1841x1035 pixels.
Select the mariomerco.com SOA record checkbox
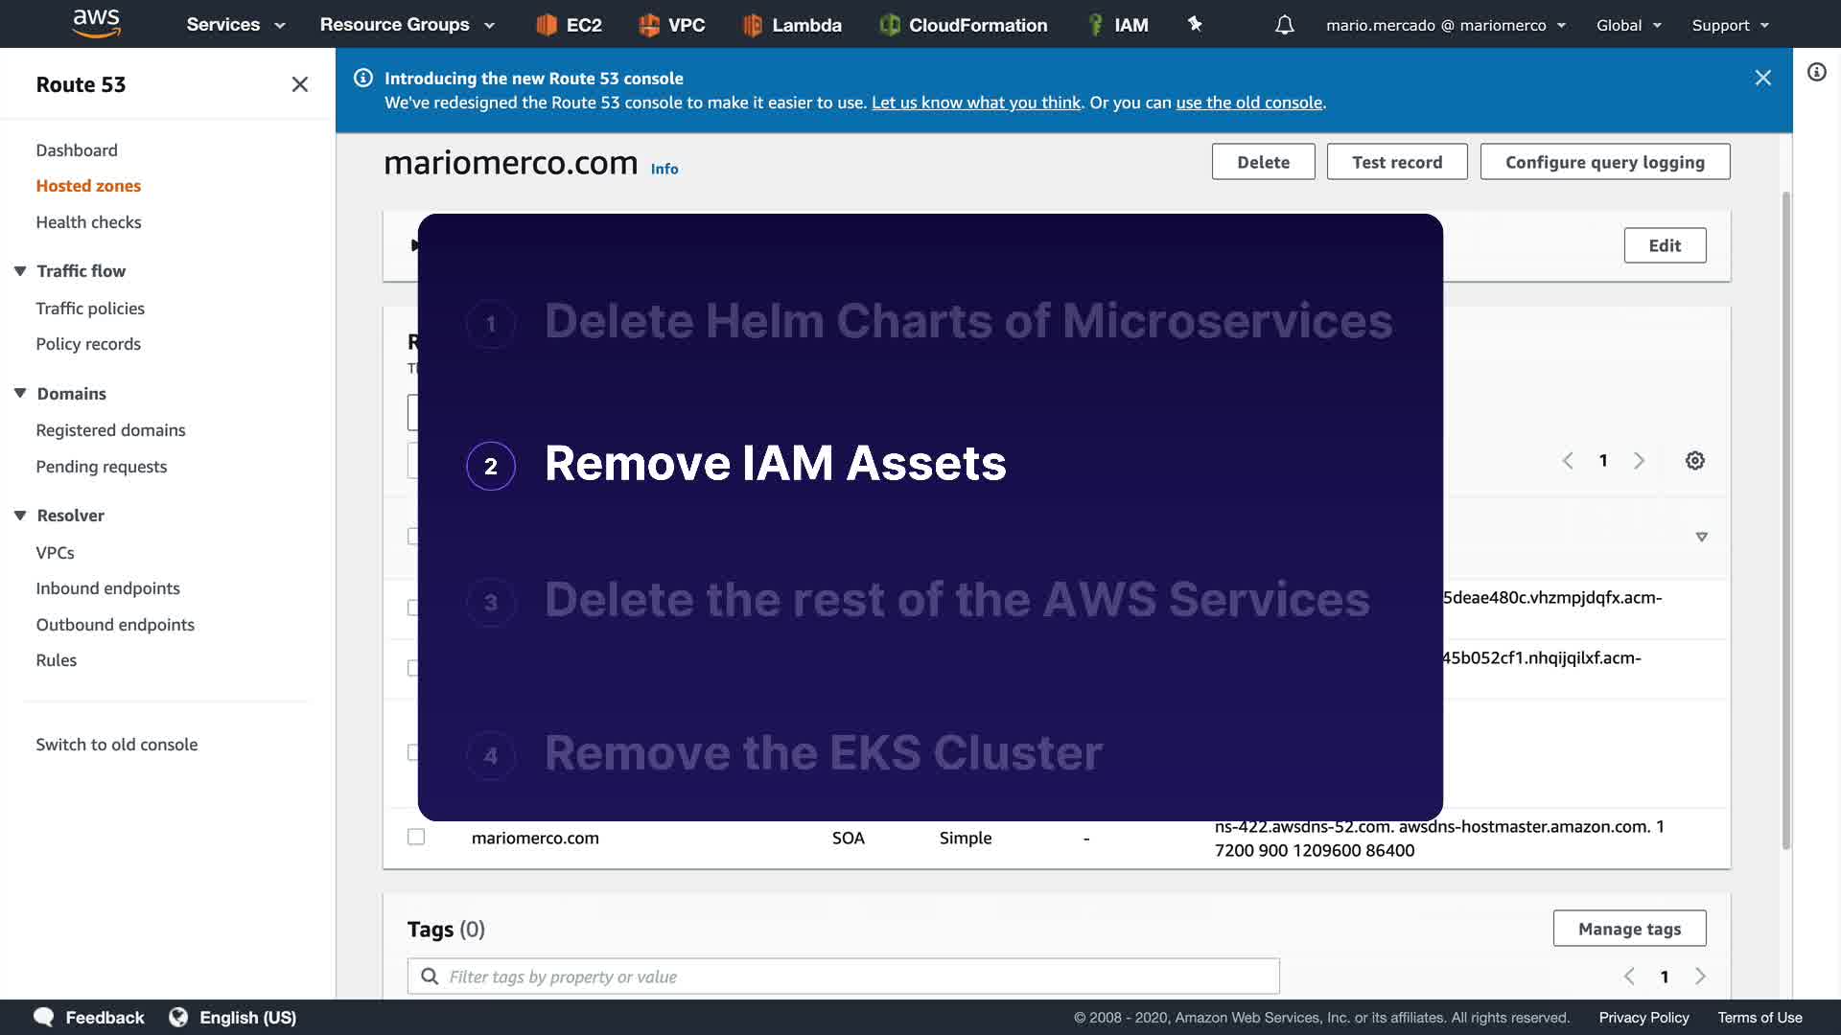click(416, 837)
